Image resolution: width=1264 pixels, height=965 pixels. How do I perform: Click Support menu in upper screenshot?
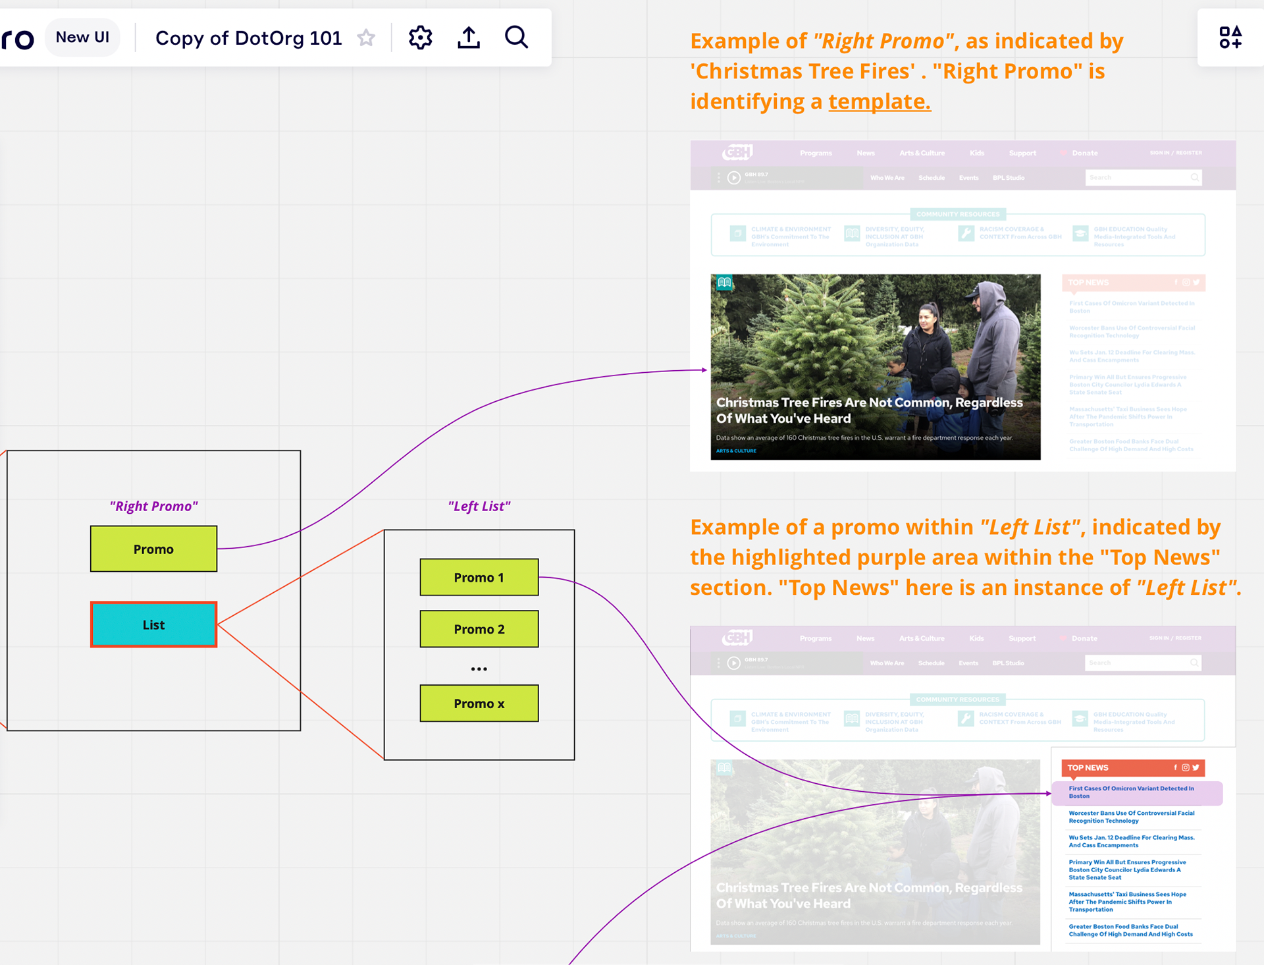(1022, 153)
